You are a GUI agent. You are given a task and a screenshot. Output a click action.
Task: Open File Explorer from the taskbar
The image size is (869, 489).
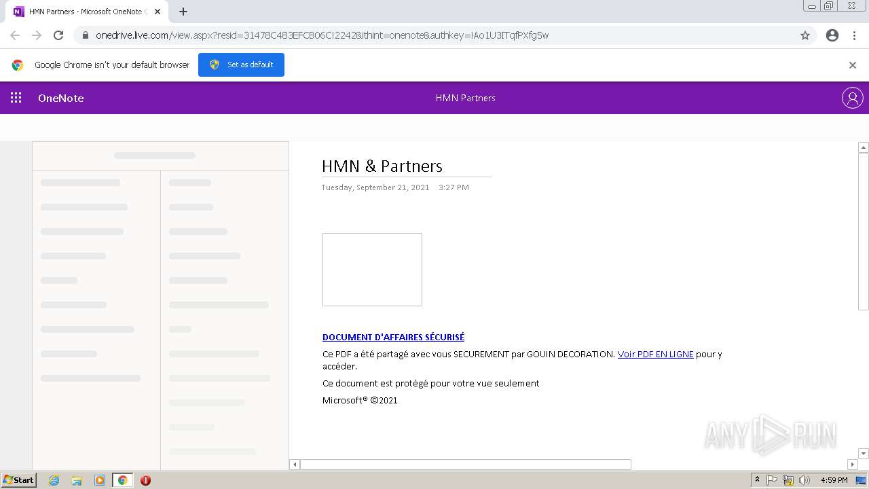point(77,480)
